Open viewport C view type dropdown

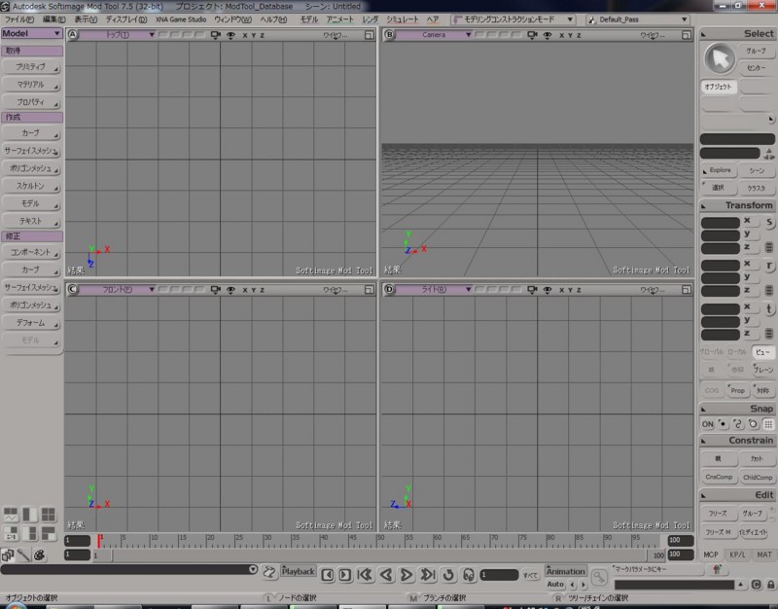[118, 289]
